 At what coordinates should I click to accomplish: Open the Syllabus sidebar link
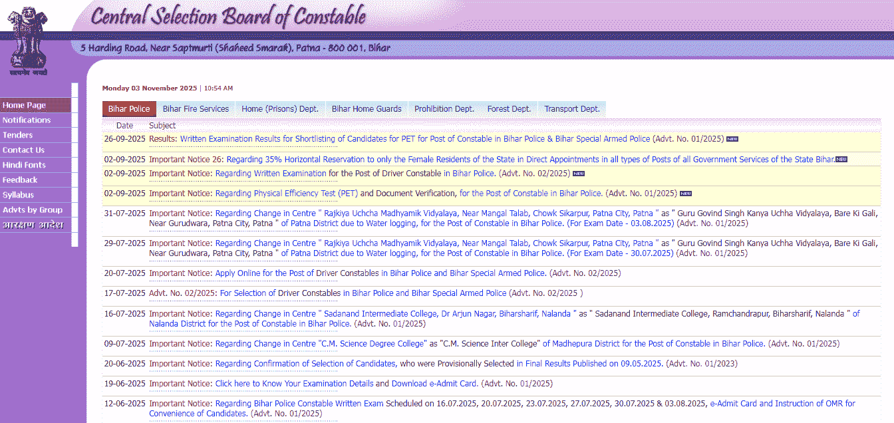[x=18, y=195]
